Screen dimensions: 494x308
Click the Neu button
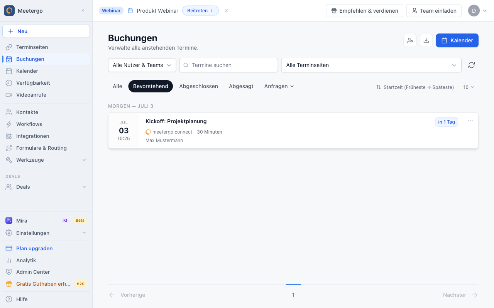coord(46,31)
